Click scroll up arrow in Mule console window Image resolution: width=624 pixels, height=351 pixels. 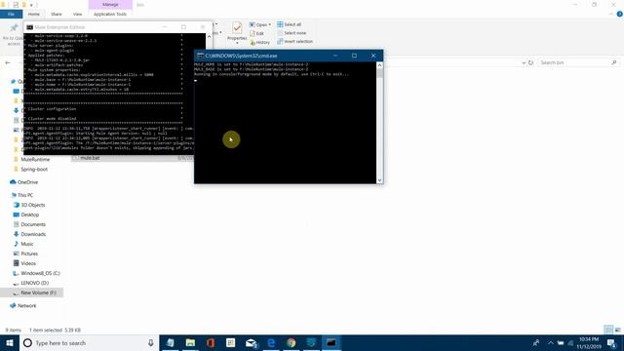pos(209,37)
